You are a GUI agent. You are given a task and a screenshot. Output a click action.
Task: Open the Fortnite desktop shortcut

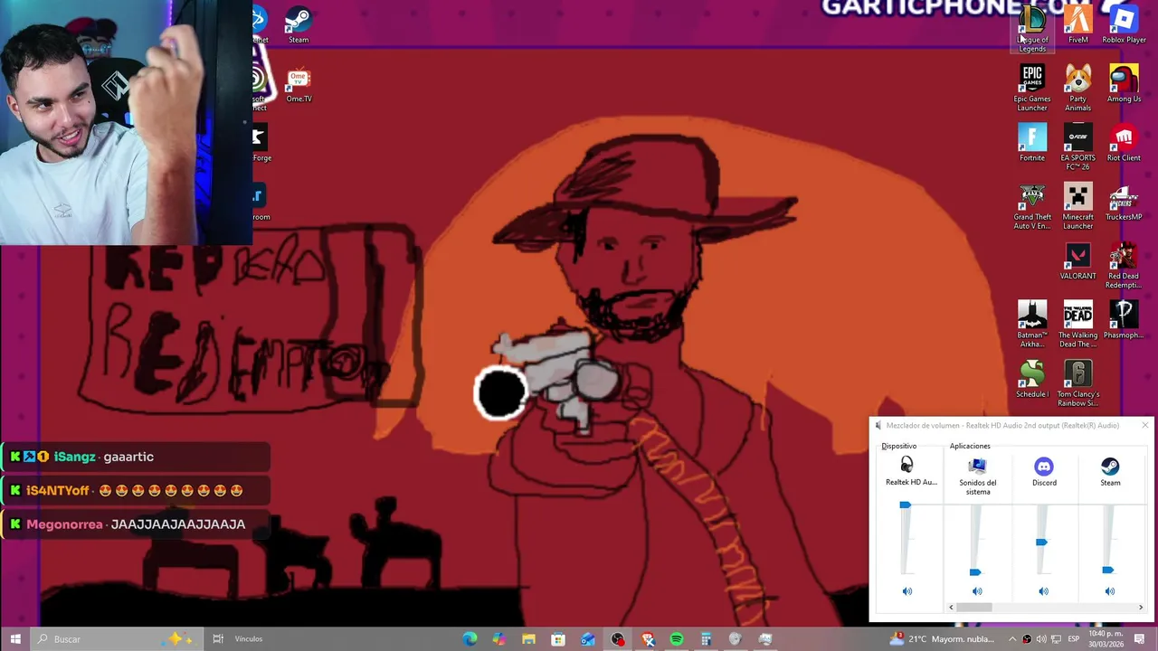[1031, 142]
